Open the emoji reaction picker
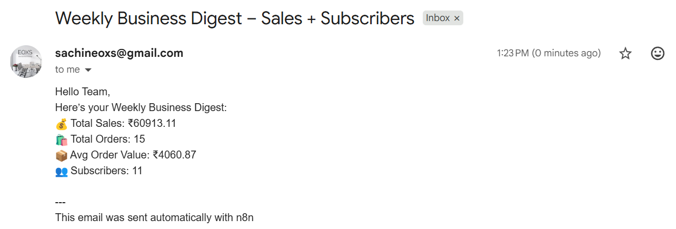676x229 pixels. tap(658, 53)
